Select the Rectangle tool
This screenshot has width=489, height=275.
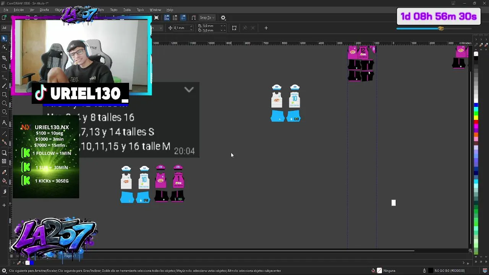pyautogui.click(x=4, y=94)
